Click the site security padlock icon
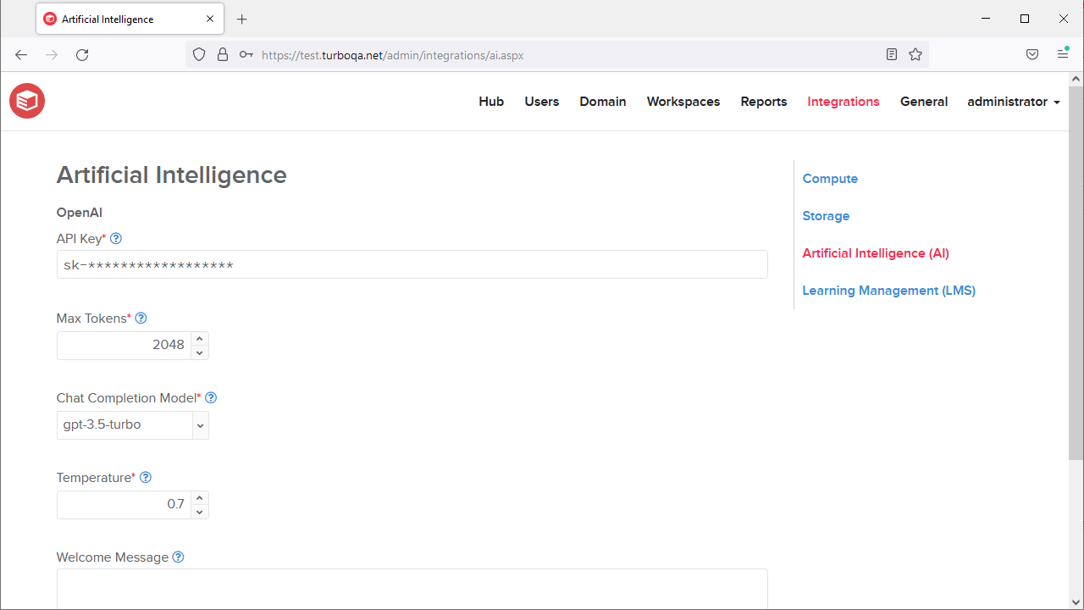The image size is (1084, 610). (223, 54)
